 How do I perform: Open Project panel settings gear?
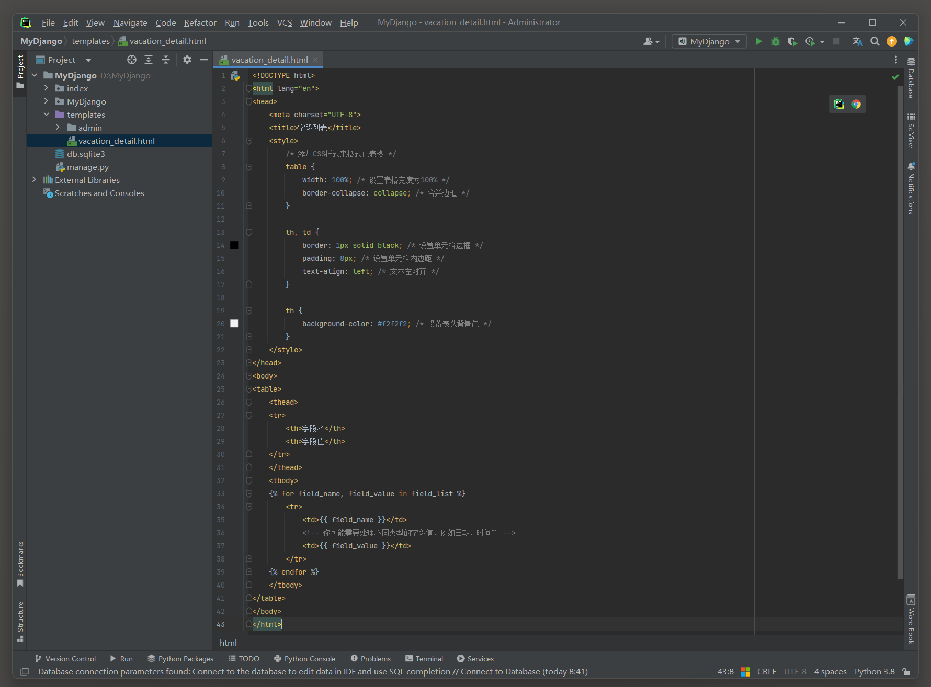187,60
